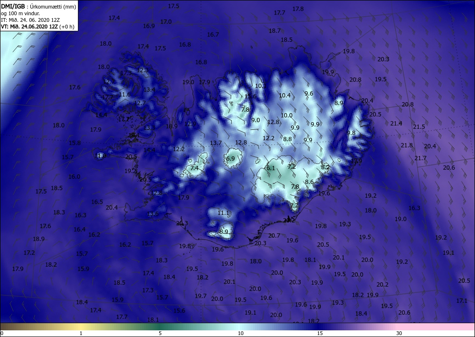Click the 6.1 value over the glacier
Viewport: 475px width, 337px height.
coord(271,168)
